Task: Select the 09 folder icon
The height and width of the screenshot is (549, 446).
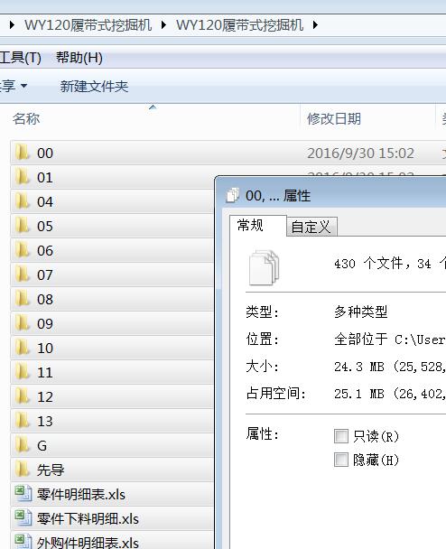Action: 23,323
